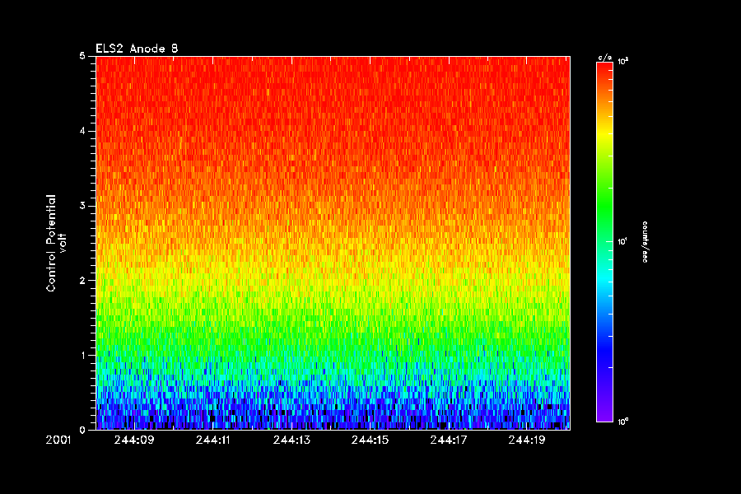Click the y-axis tick label '4'
This screenshot has height=494, width=741.
point(82,131)
